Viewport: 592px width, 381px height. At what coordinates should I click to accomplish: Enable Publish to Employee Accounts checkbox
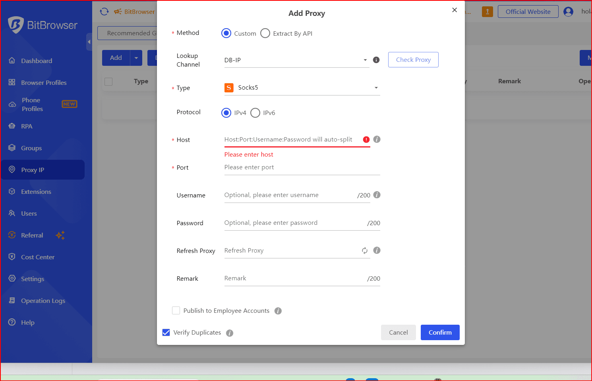tap(176, 311)
